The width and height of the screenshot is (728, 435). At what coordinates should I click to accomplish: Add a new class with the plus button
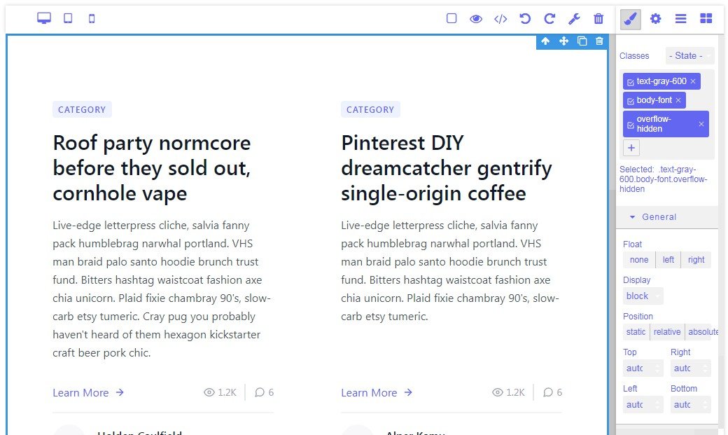pyautogui.click(x=631, y=148)
